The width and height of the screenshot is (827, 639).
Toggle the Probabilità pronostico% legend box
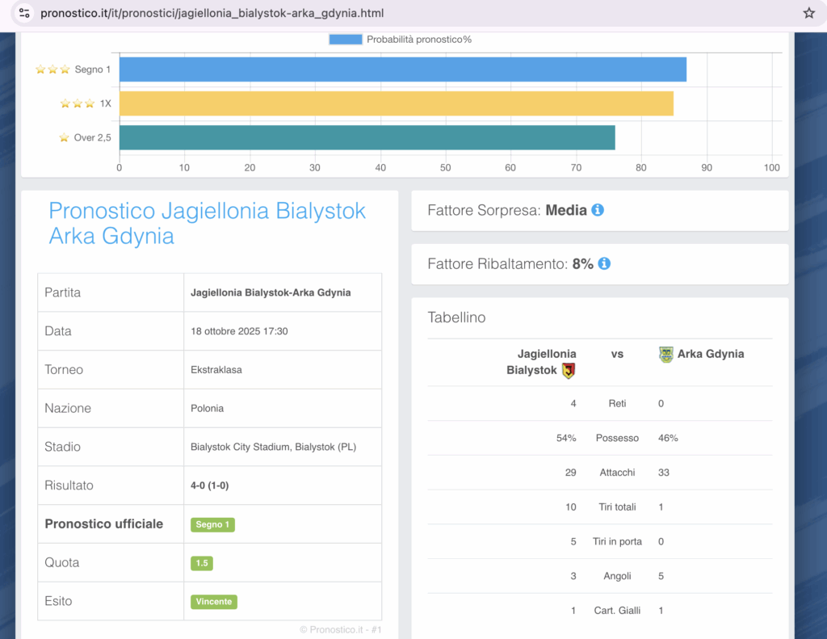tap(345, 39)
